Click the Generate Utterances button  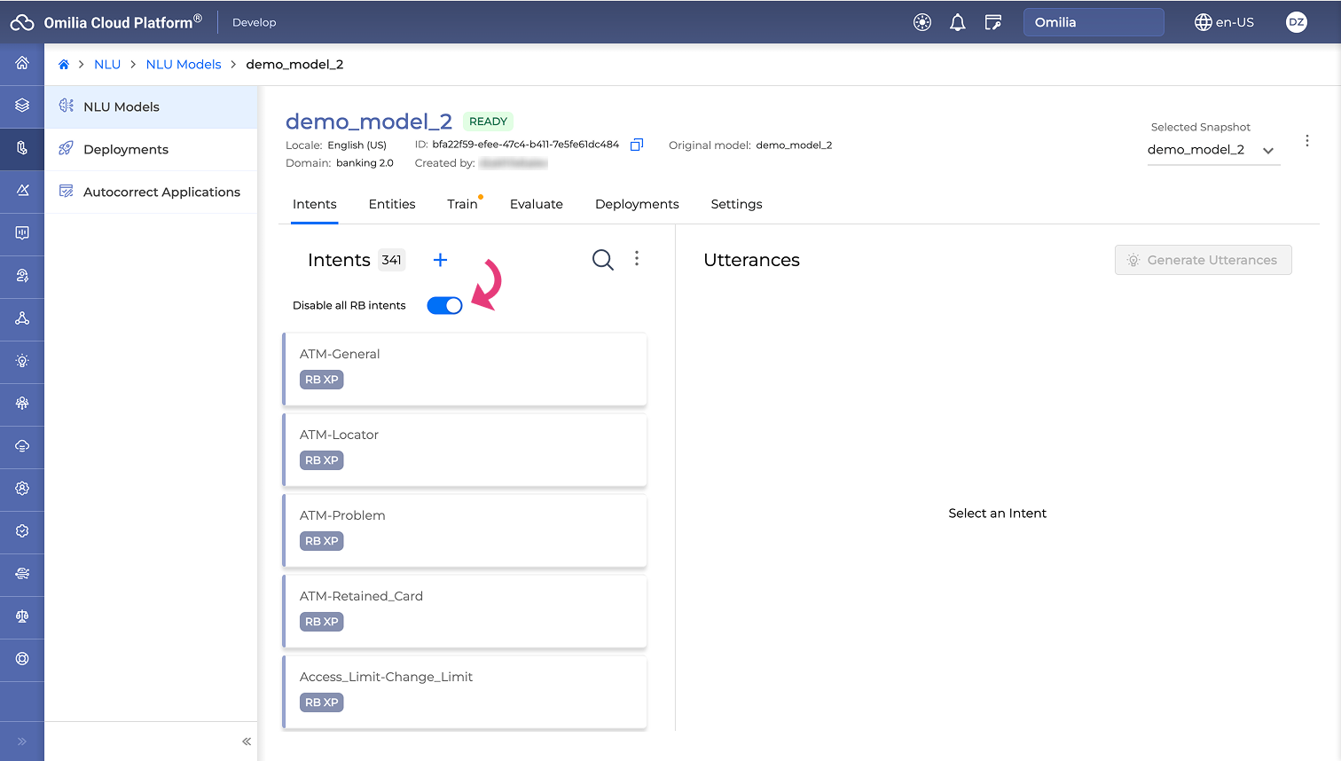(1203, 260)
